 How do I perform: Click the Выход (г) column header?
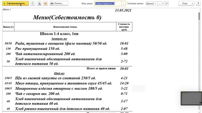pyautogui.click(x=8, y=27)
